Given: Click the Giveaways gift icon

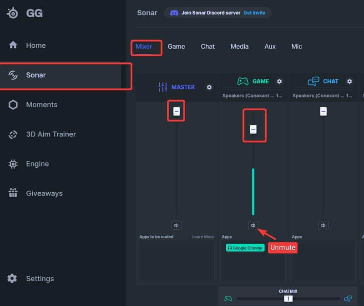Looking at the screenshot, I should coord(13,192).
